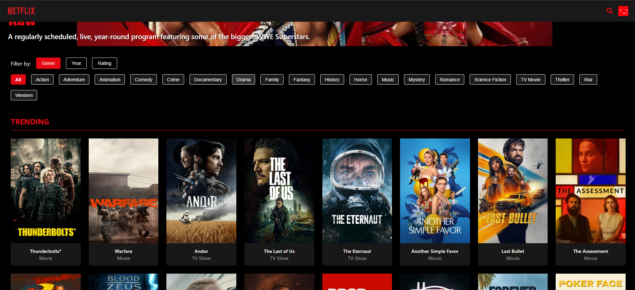
Task: Open the Warfare movie poster
Action: (124, 191)
